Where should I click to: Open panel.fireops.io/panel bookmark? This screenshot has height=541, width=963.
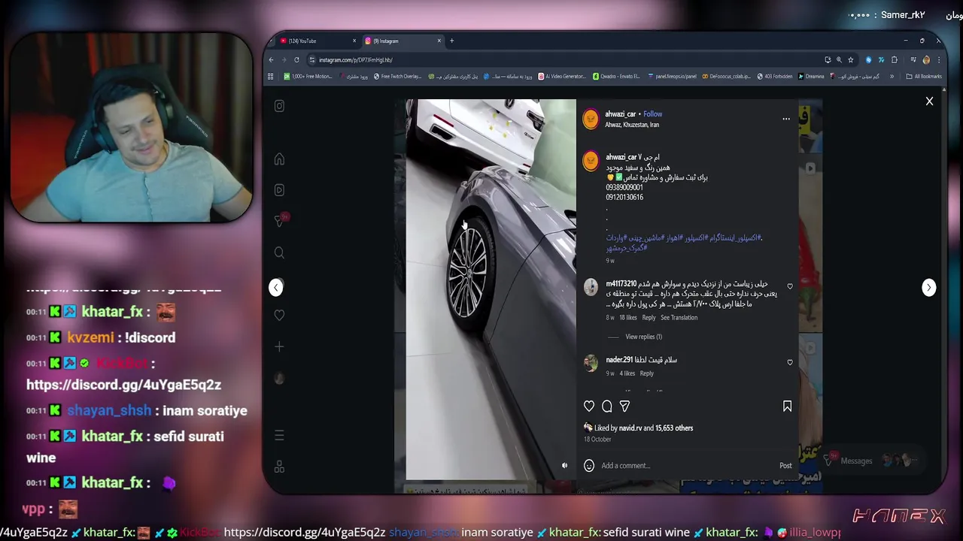[x=672, y=76]
